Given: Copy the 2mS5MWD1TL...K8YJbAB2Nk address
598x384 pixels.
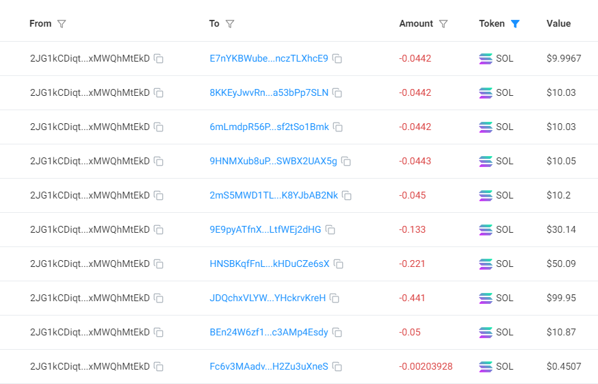Looking at the screenshot, I should pyautogui.click(x=347, y=196).
